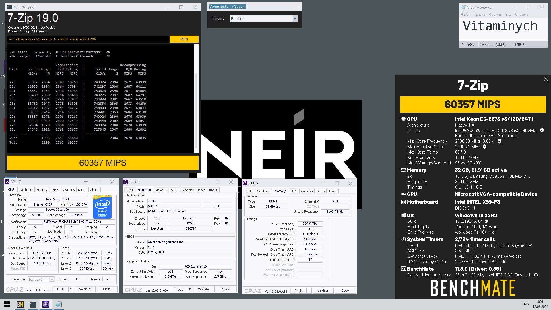Image resolution: width=551 pixels, height=310 pixels.
Task: Open CPU-Z taskbar icon
Action: 46,304
